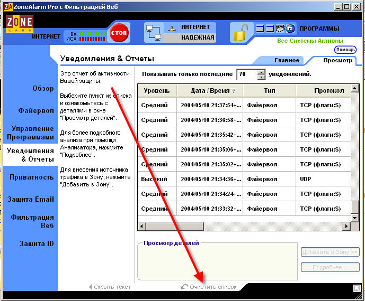The height and width of the screenshot is (301, 365).
Task: Open the Обзор section
Action: tap(43, 88)
